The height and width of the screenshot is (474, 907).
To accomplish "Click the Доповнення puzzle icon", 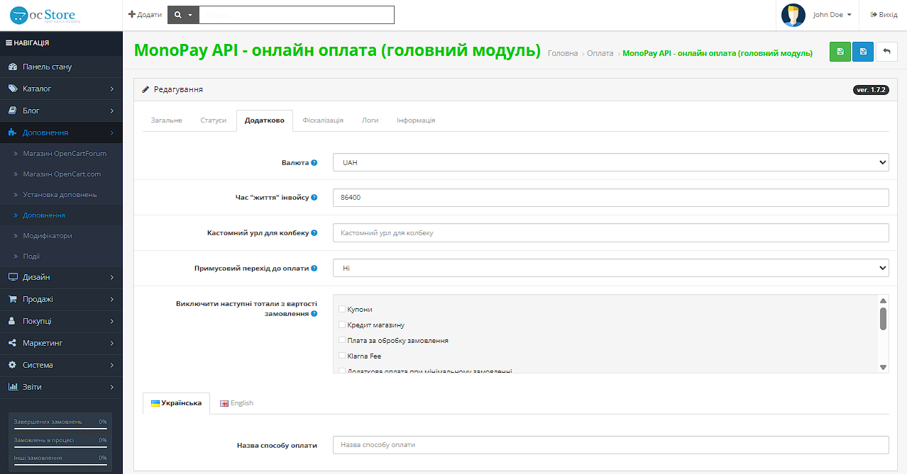I will [12, 132].
